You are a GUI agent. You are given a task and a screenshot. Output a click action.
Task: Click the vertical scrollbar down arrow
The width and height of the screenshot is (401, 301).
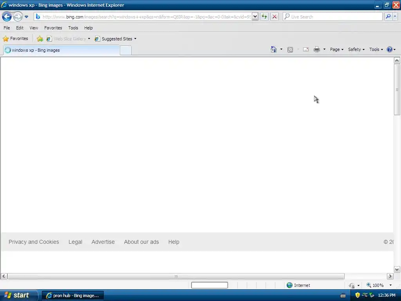coord(397,269)
